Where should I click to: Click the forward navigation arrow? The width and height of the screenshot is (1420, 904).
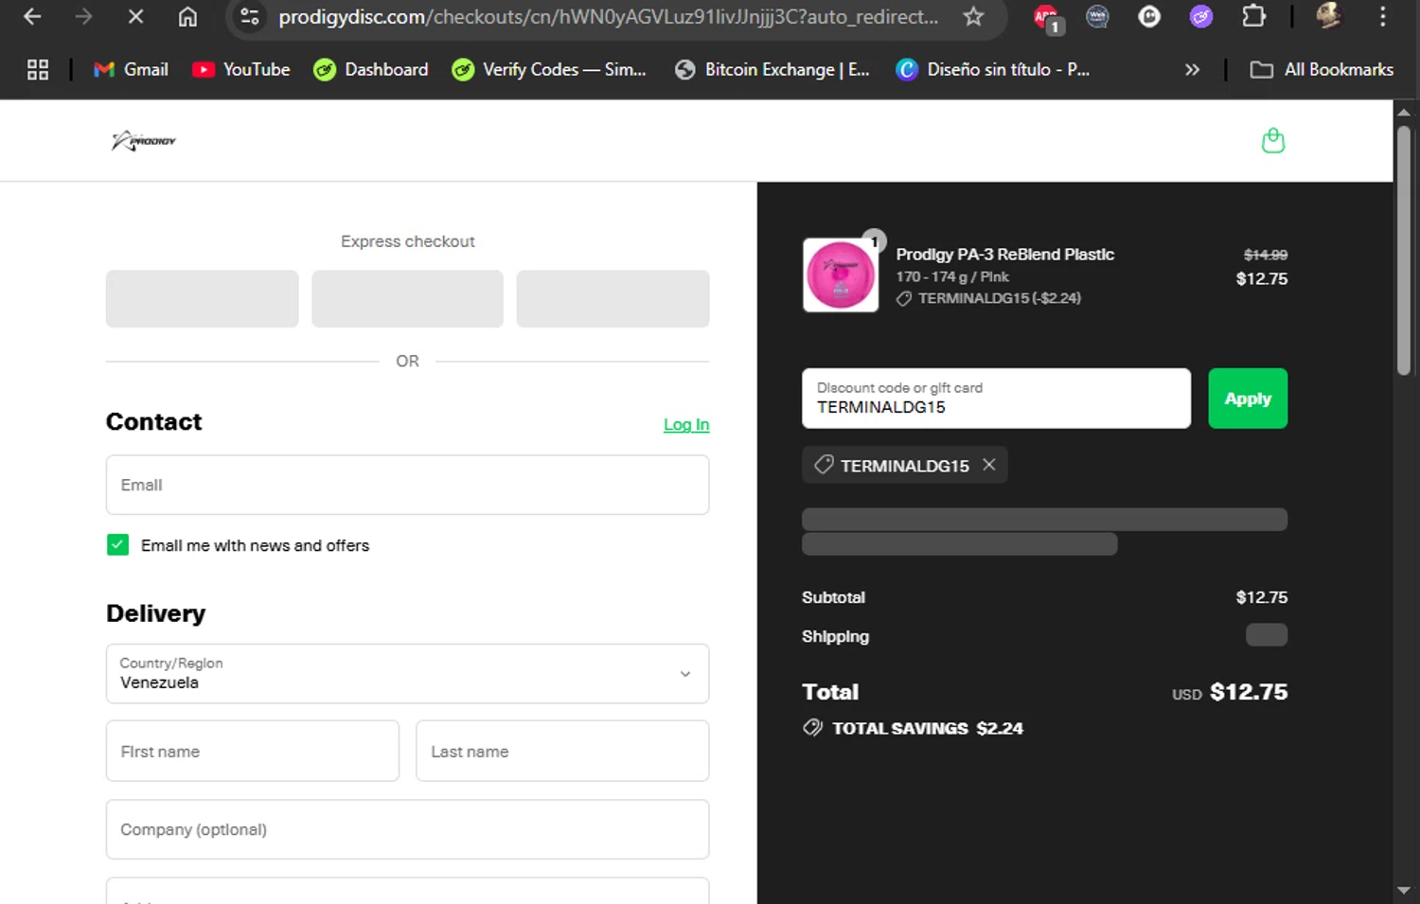(83, 17)
